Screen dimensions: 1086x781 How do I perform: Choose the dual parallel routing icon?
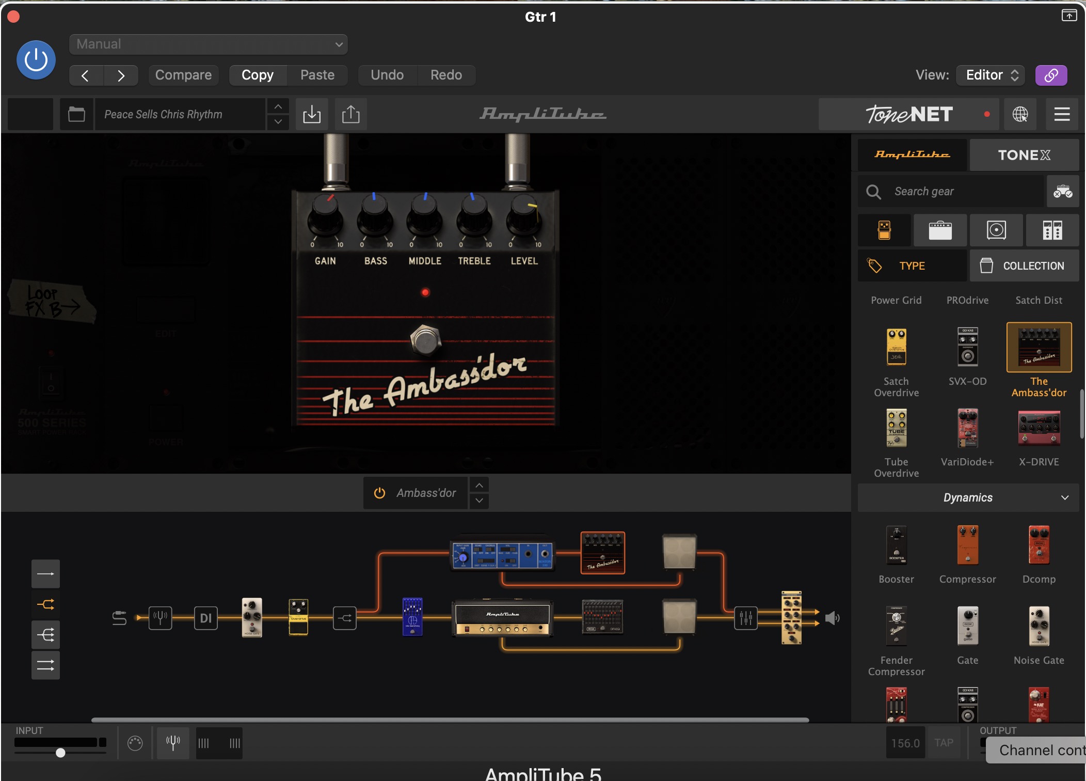click(45, 665)
